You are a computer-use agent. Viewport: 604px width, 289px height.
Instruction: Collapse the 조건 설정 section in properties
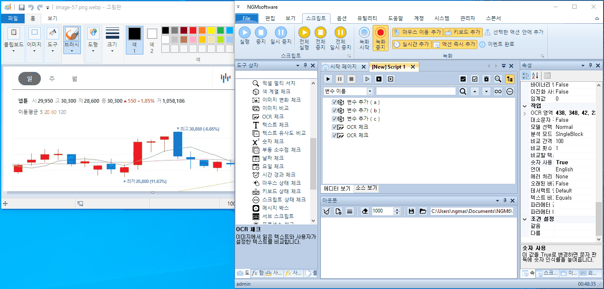coord(524,219)
